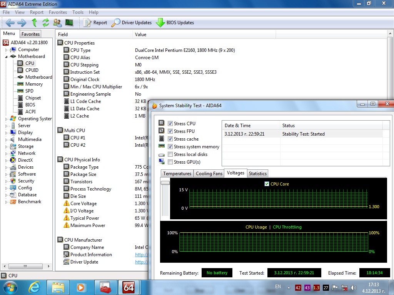Expand the DirectX tree node
The height and width of the screenshot is (295, 394).
pos(6,160)
